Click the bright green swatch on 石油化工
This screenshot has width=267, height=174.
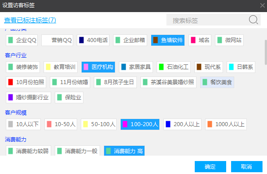pos(161,67)
